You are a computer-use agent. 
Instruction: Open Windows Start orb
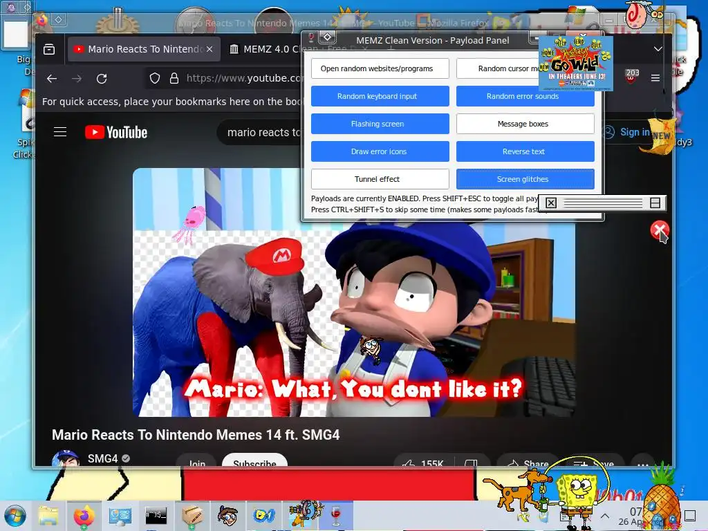pyautogui.click(x=15, y=516)
